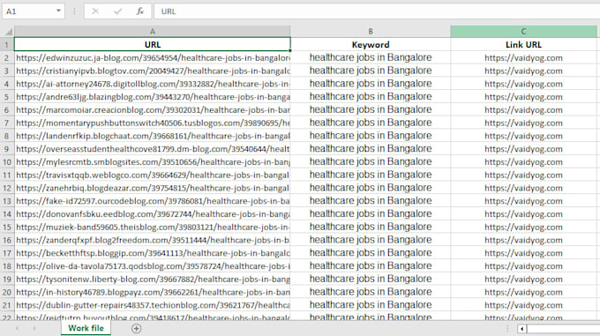Click the vaidyog.com link cell in row 20
This screenshot has width=600, height=336.
(523, 292)
